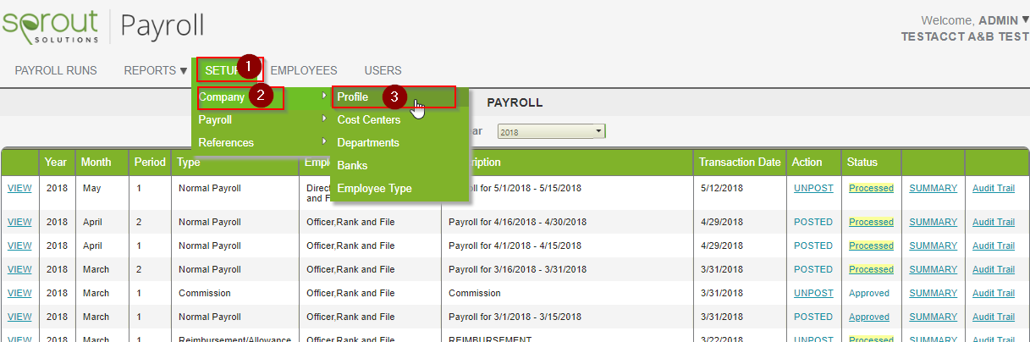Open the EMPLOYEES tab

[304, 70]
